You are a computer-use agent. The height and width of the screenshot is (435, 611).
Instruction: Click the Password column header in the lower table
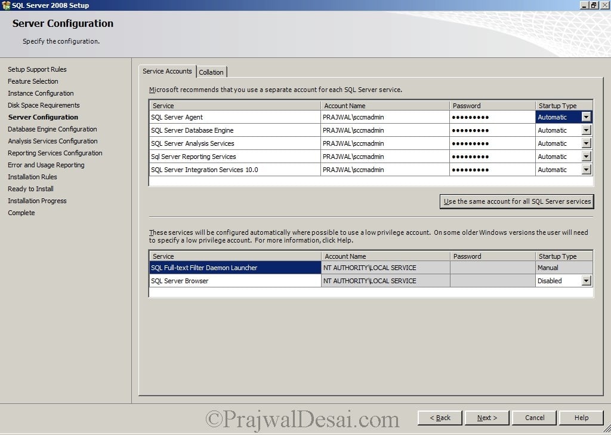click(x=492, y=256)
